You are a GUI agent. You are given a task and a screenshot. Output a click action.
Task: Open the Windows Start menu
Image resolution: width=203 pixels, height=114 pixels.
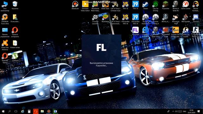point(3,111)
